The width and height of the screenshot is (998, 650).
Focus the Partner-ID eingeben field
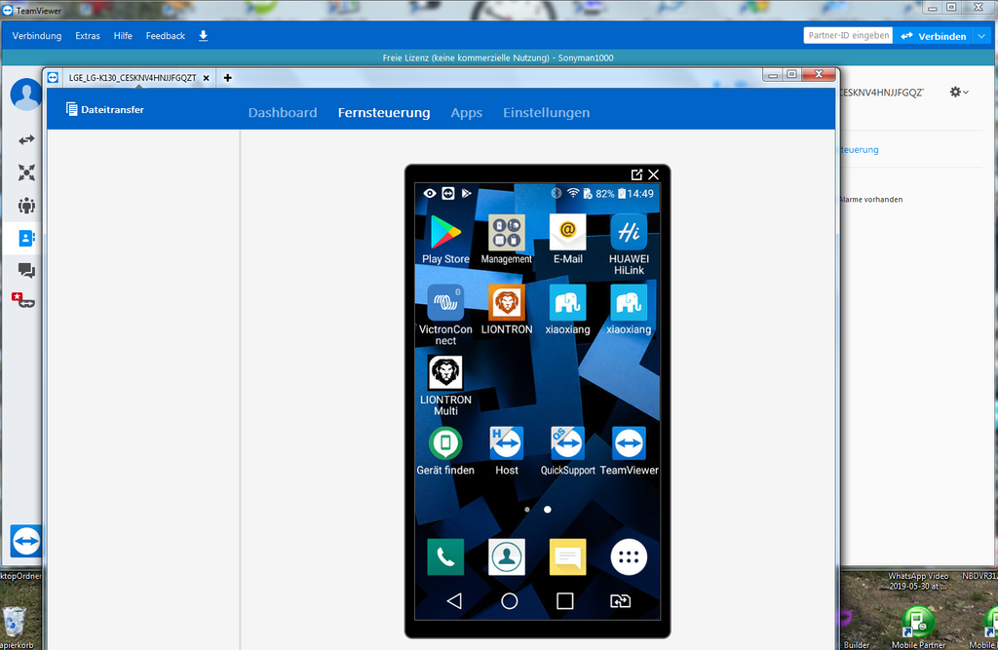pyautogui.click(x=849, y=36)
